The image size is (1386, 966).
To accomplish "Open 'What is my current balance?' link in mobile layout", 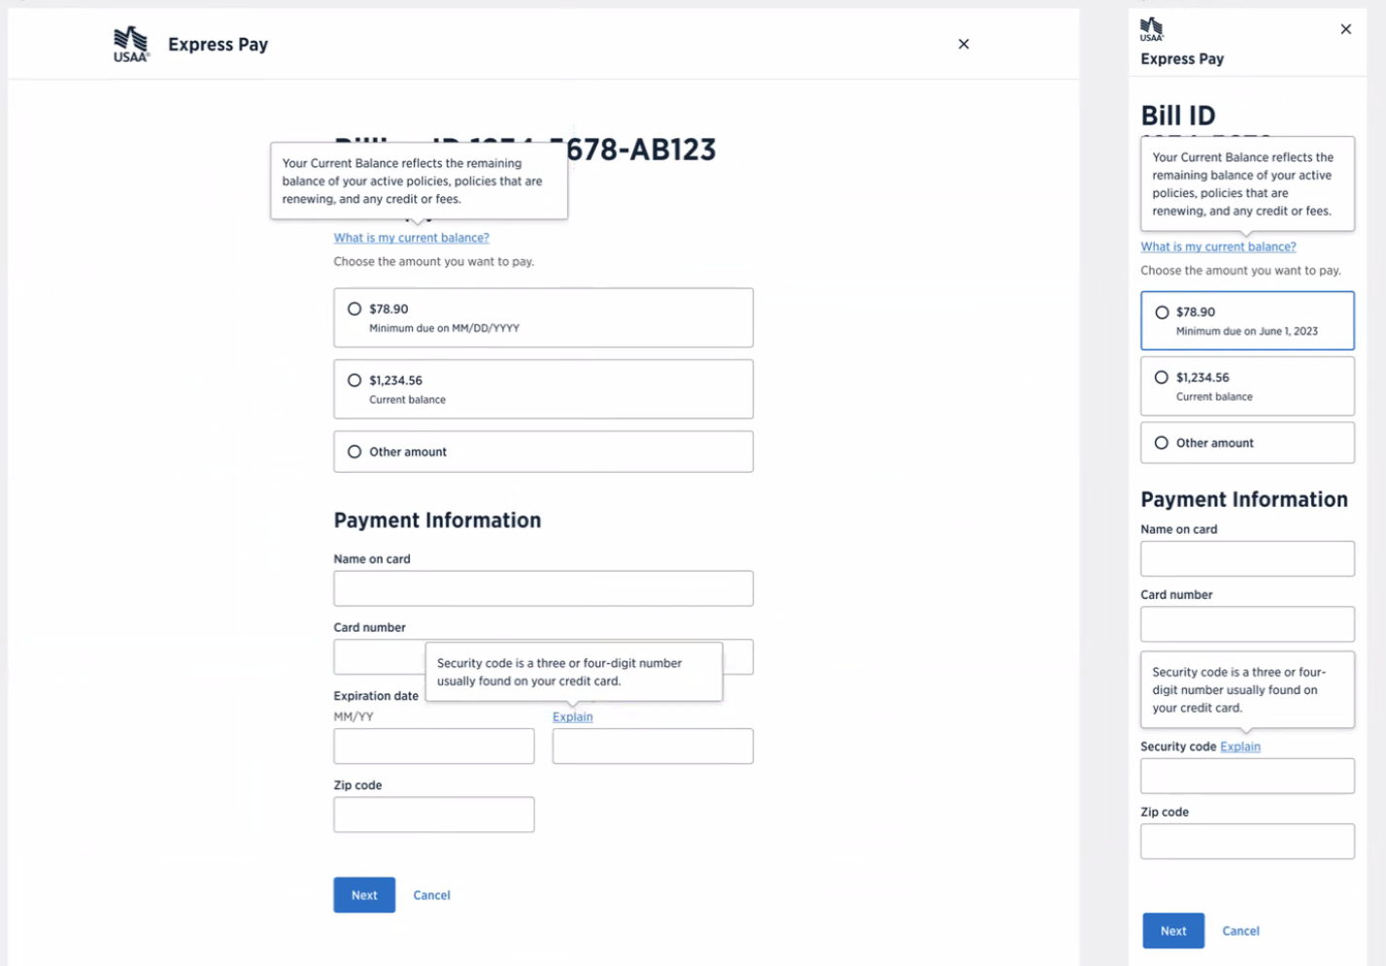I will (1218, 247).
